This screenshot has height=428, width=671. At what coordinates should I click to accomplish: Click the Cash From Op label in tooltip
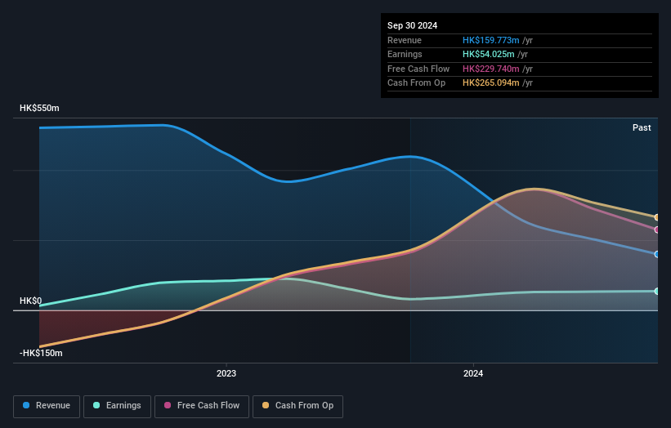pyautogui.click(x=416, y=83)
